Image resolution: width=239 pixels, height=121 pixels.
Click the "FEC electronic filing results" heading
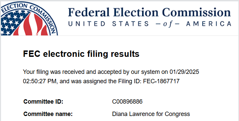[81, 54]
